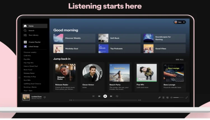
Task: Open the Soundscapes for Gaming tile
Action: pos(165,38)
